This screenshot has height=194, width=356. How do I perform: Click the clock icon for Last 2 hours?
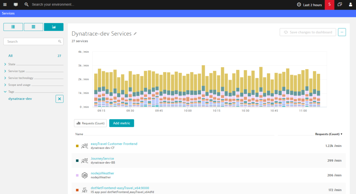tap(299, 5)
